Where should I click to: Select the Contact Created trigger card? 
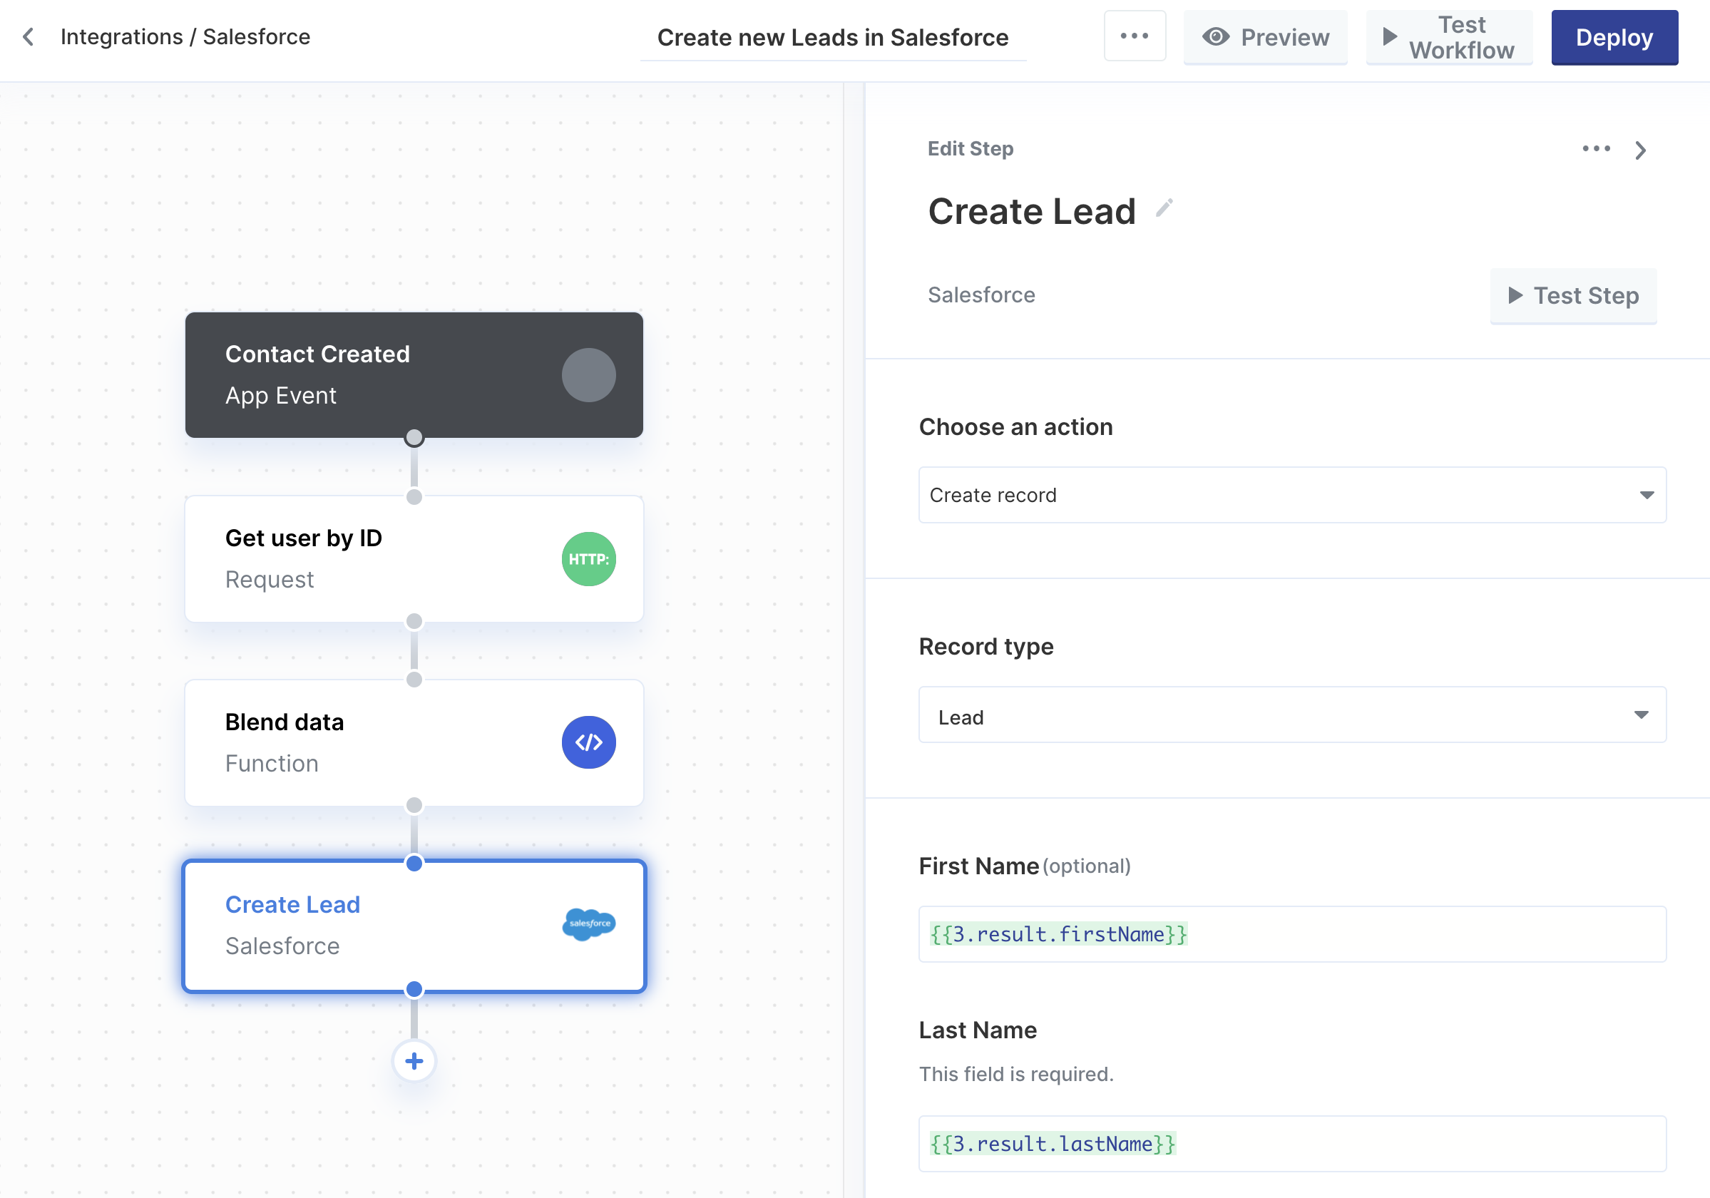point(414,374)
